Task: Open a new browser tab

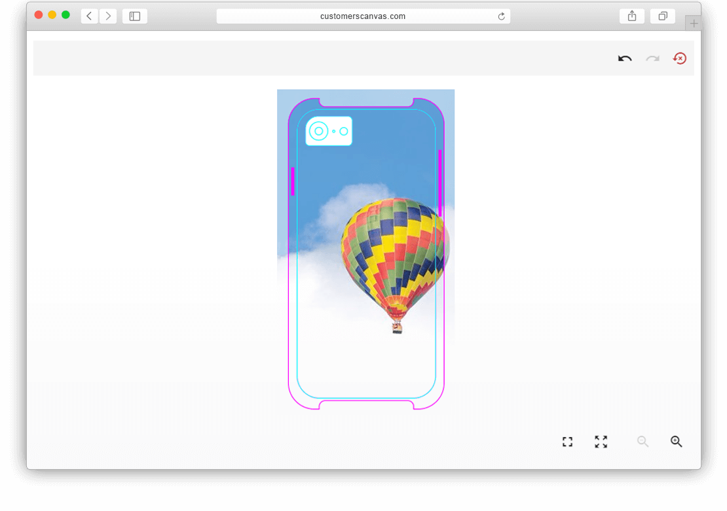Action: (693, 22)
